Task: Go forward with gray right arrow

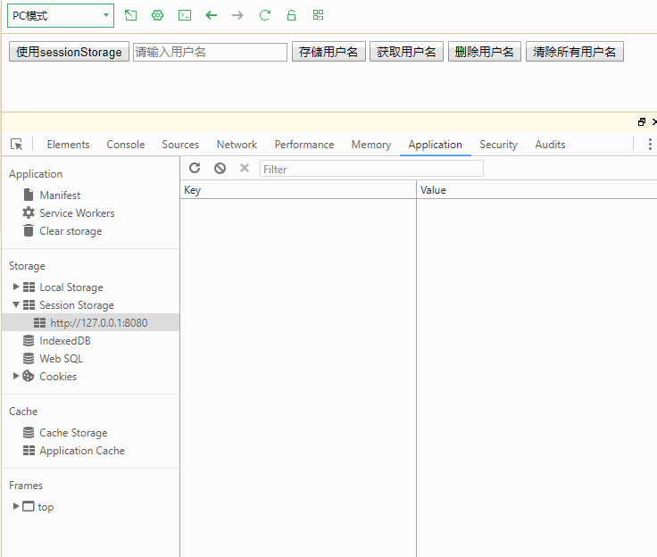Action: [237, 15]
